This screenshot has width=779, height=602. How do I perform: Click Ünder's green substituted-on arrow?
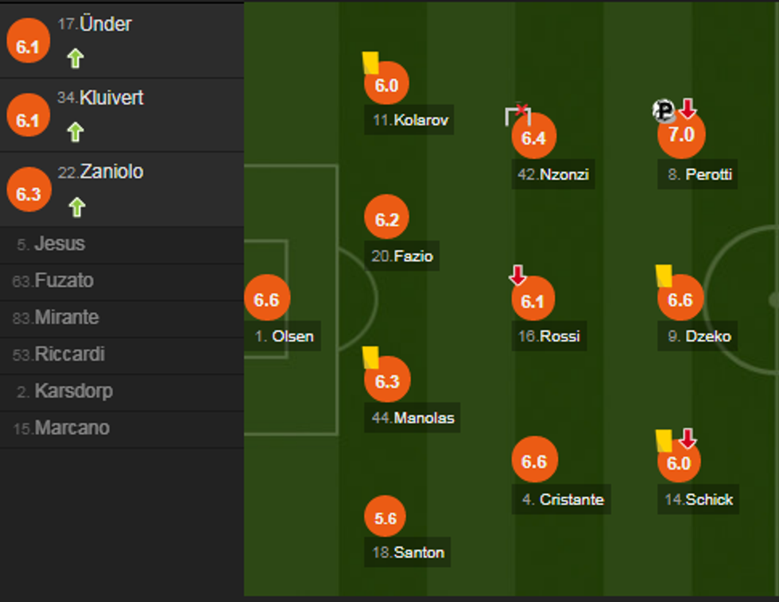point(76,58)
